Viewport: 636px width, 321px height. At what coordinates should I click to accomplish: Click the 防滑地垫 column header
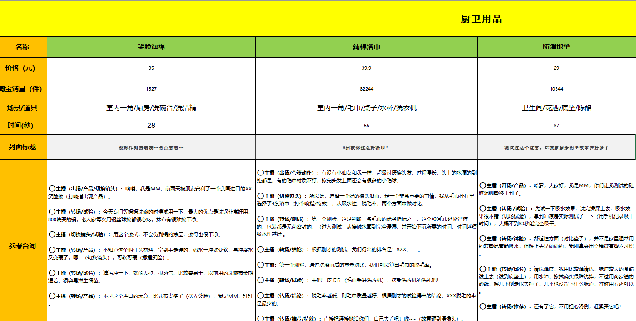click(556, 47)
